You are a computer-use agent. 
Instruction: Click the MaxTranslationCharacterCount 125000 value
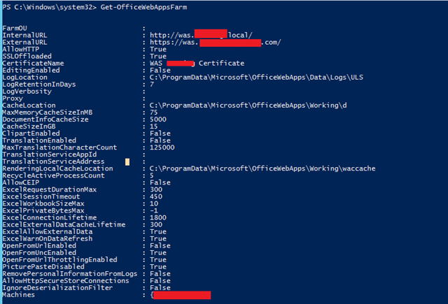tap(162, 147)
